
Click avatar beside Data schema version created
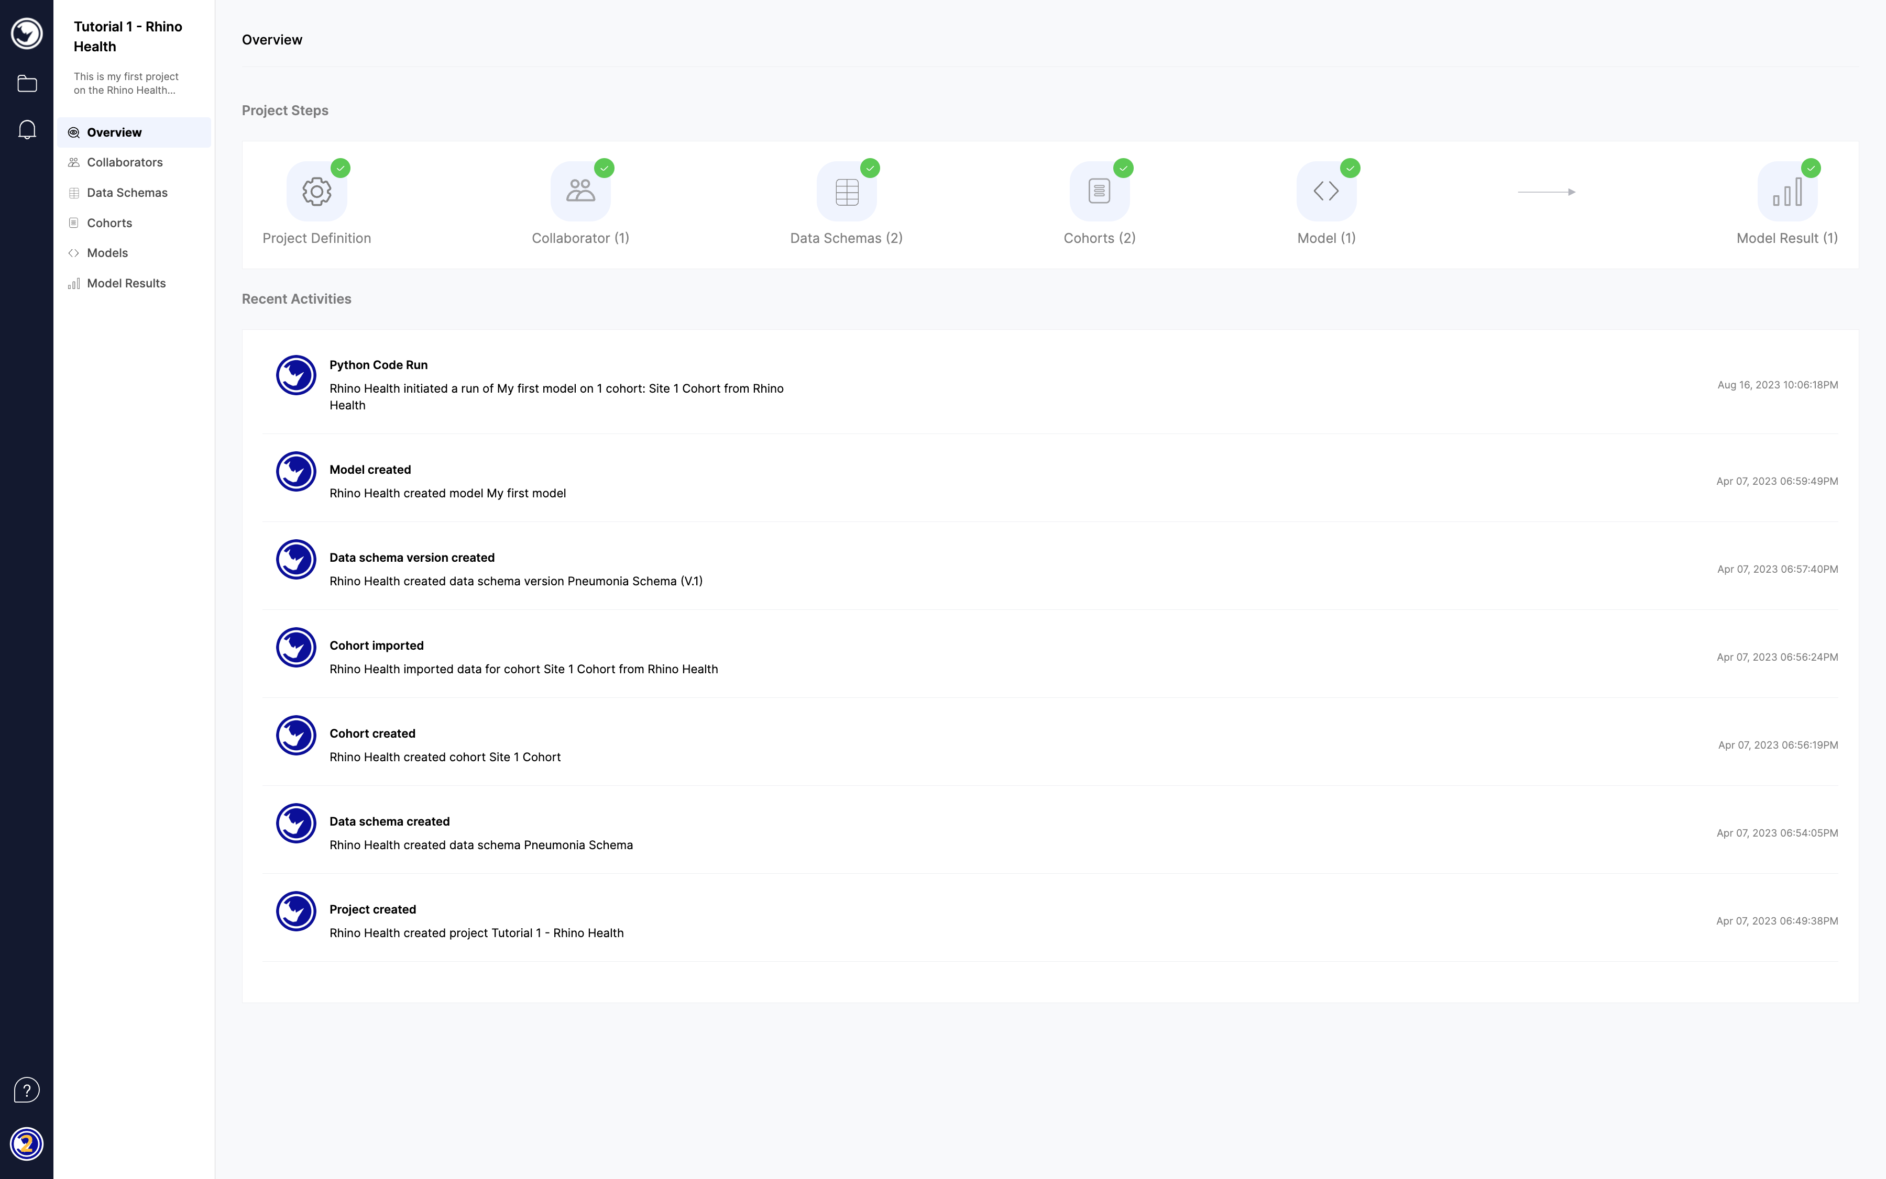296,560
